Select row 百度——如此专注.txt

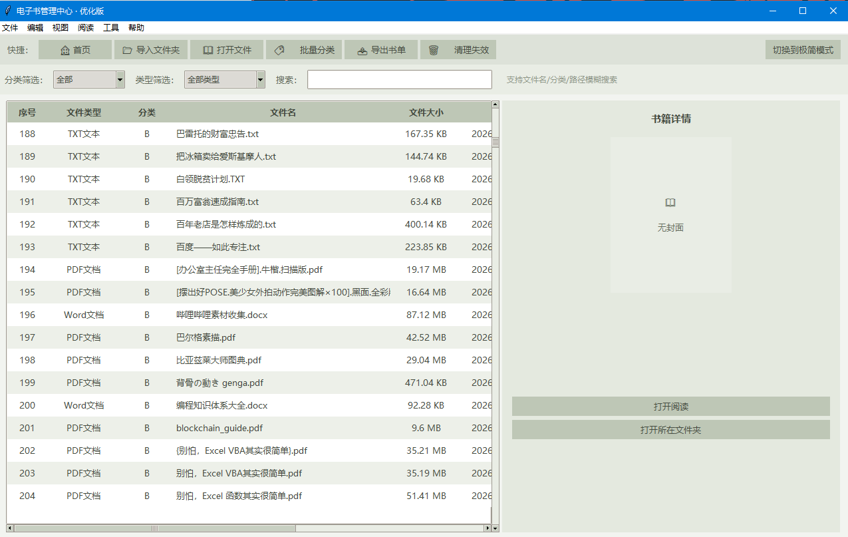(249, 247)
